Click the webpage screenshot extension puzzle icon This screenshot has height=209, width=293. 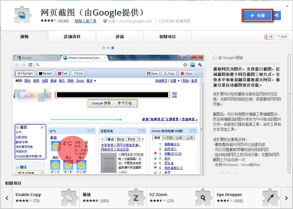(22, 15)
